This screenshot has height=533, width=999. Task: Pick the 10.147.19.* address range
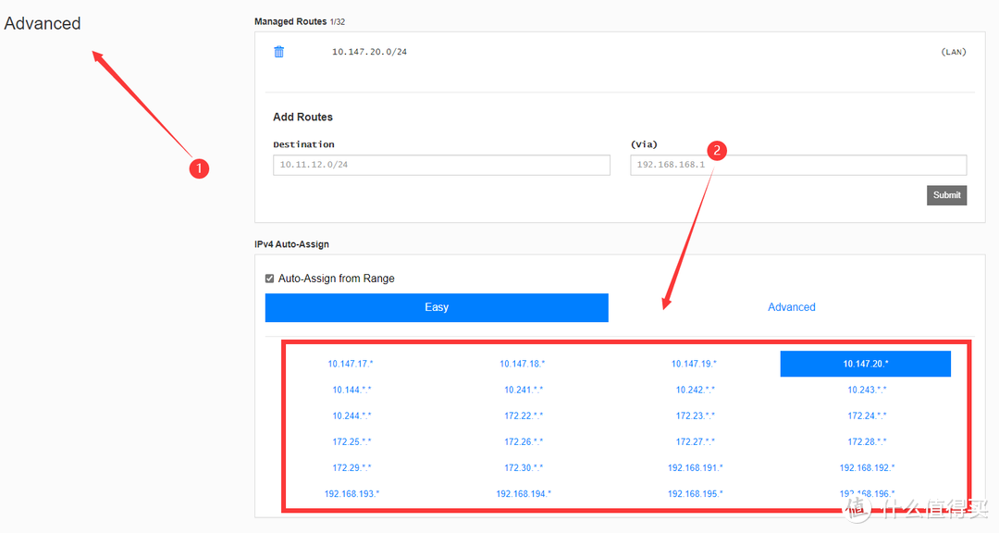tap(695, 363)
